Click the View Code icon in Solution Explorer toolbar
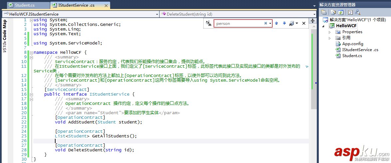This screenshot has height=163, width=391. click(x=350, y=12)
